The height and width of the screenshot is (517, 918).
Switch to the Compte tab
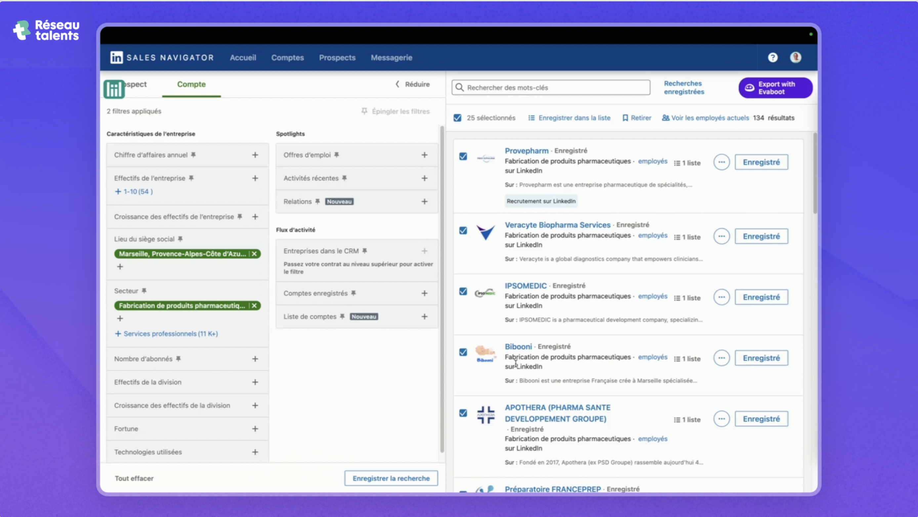[x=191, y=84]
